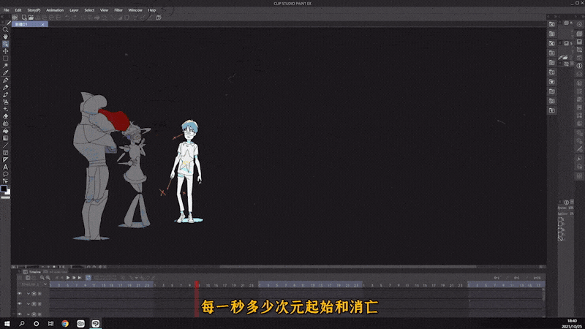Click the main drawing color swatch
Screen dimensions: 585x329
point(4,189)
